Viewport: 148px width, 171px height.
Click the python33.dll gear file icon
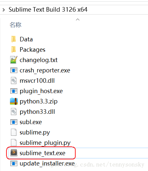point(14,112)
